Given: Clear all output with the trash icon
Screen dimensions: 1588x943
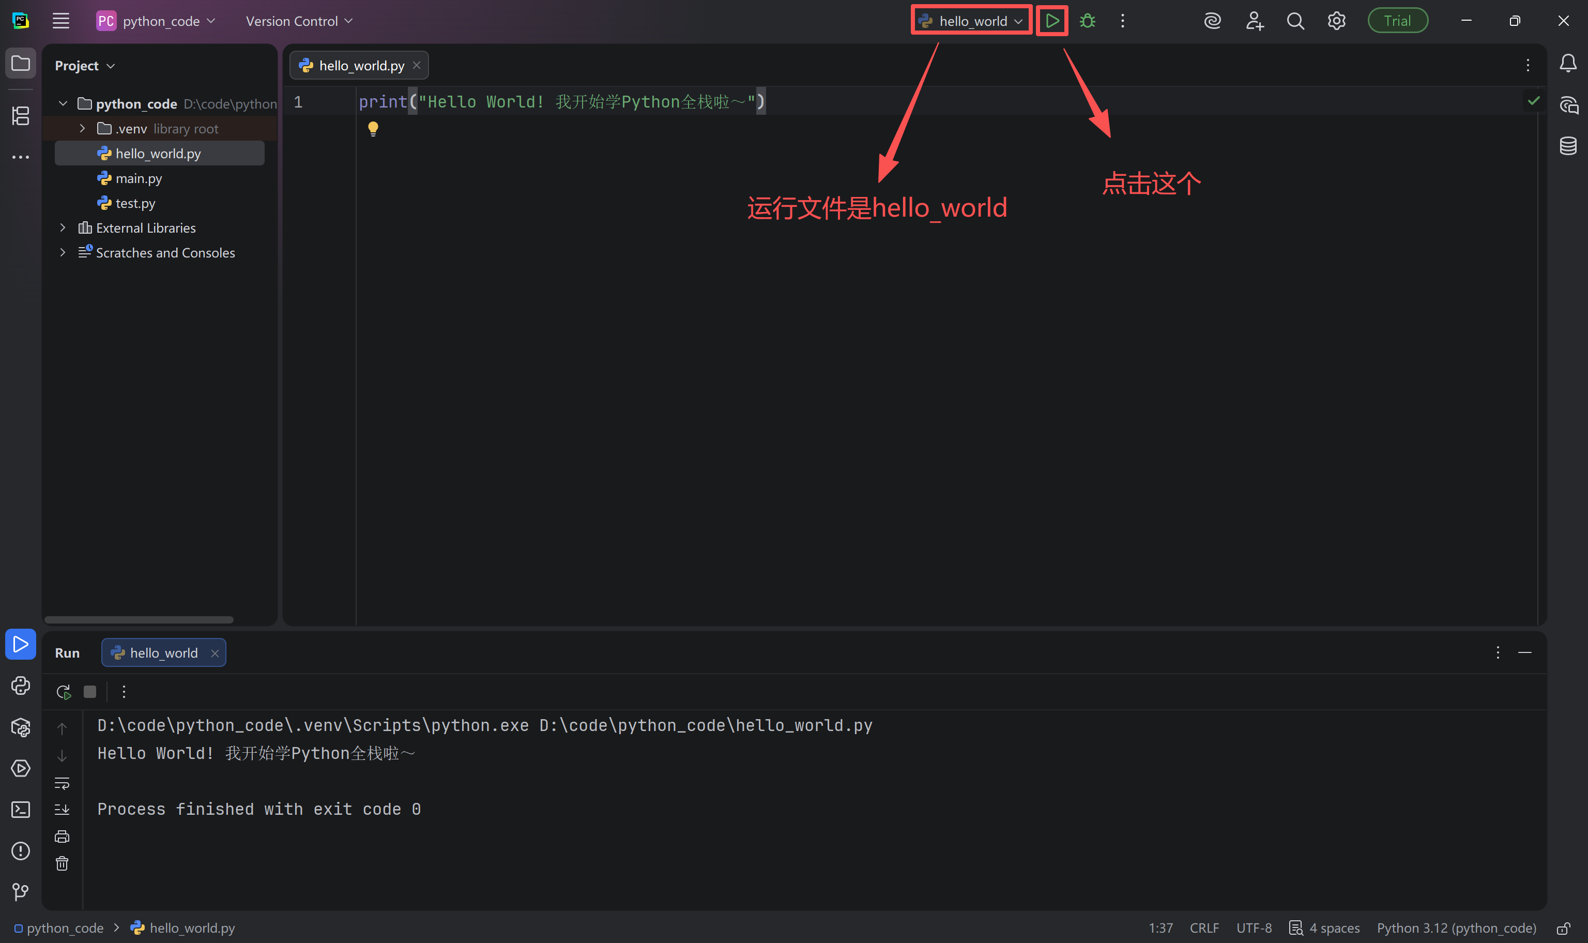Looking at the screenshot, I should point(62,863).
